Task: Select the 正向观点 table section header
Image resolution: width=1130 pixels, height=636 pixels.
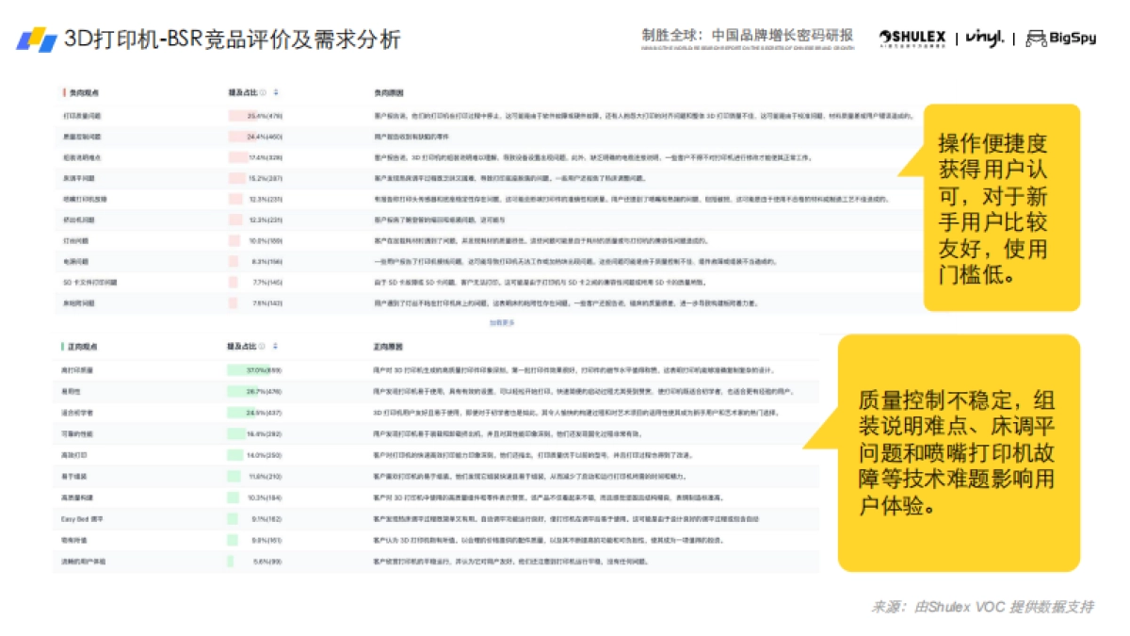Action: [x=80, y=345]
